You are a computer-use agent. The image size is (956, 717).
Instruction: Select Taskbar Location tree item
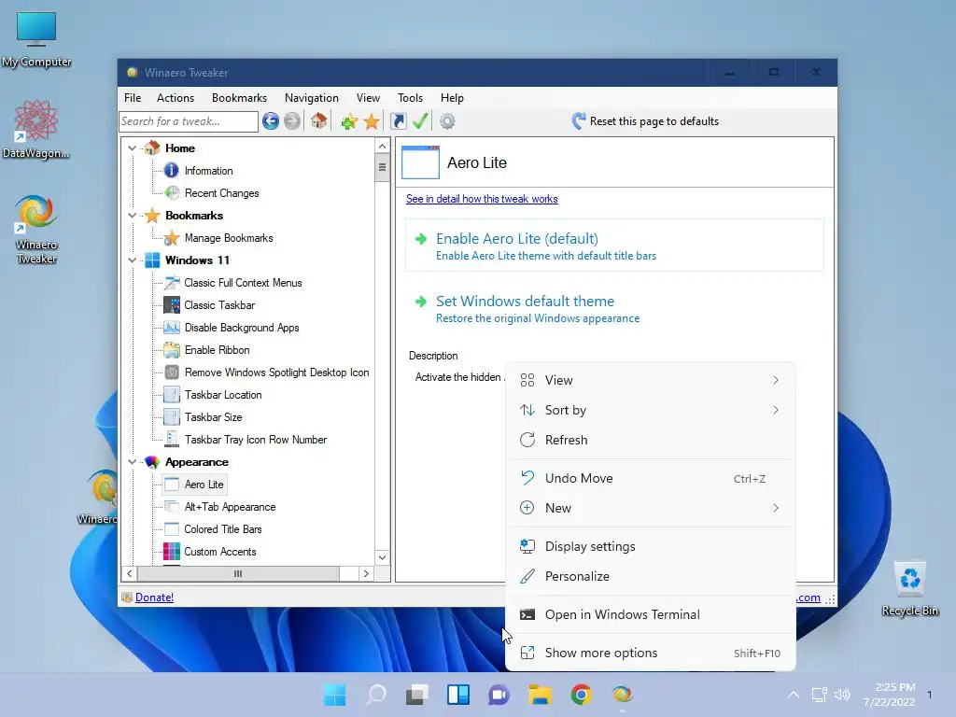tap(223, 395)
